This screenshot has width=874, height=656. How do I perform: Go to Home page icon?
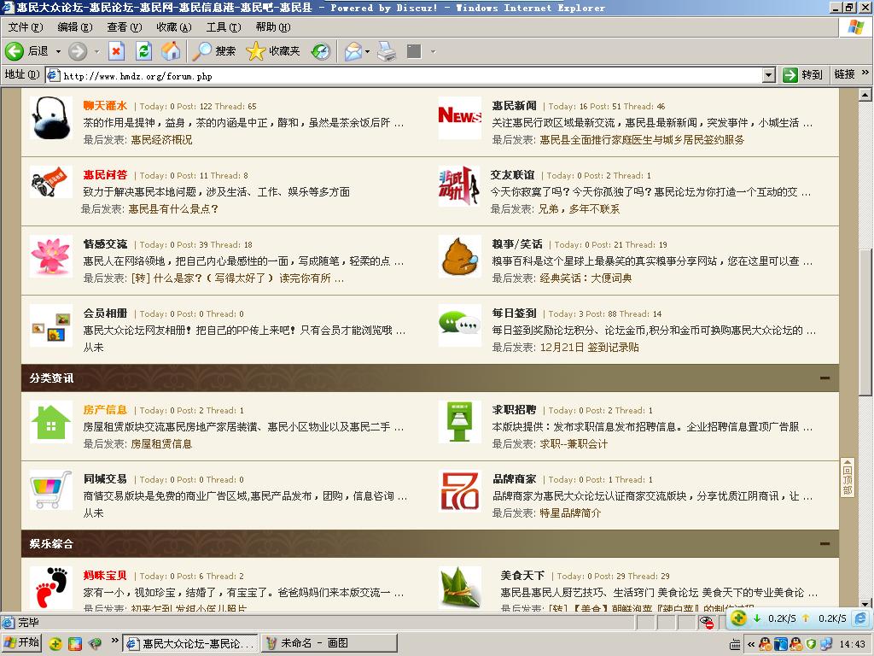click(x=171, y=51)
